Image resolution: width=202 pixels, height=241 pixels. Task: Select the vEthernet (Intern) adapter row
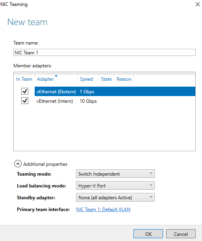(115, 101)
